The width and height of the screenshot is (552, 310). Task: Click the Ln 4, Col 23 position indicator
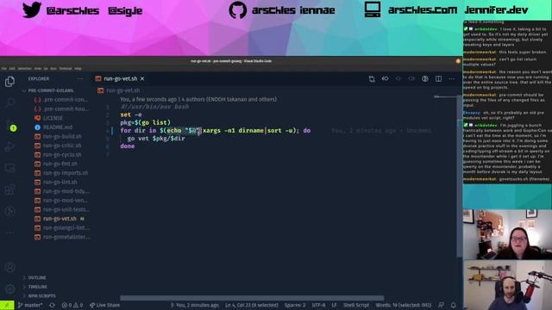click(252, 305)
